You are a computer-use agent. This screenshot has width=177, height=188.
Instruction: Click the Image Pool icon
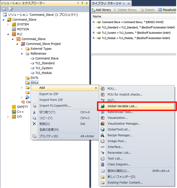click(x=102, y=141)
